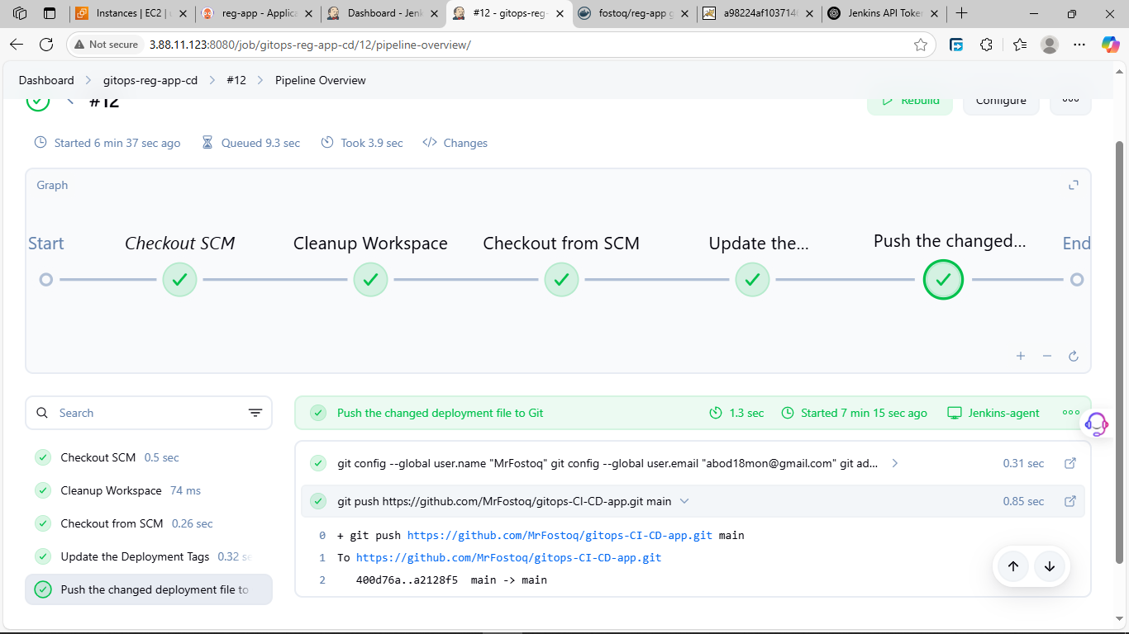Zoom in the graph with plus icon
The image size is (1129, 634).
1021,356
